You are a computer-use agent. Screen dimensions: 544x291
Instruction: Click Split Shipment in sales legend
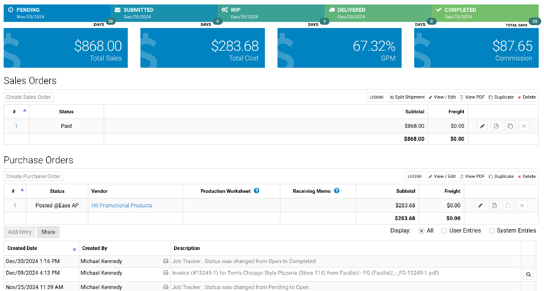[x=407, y=97]
